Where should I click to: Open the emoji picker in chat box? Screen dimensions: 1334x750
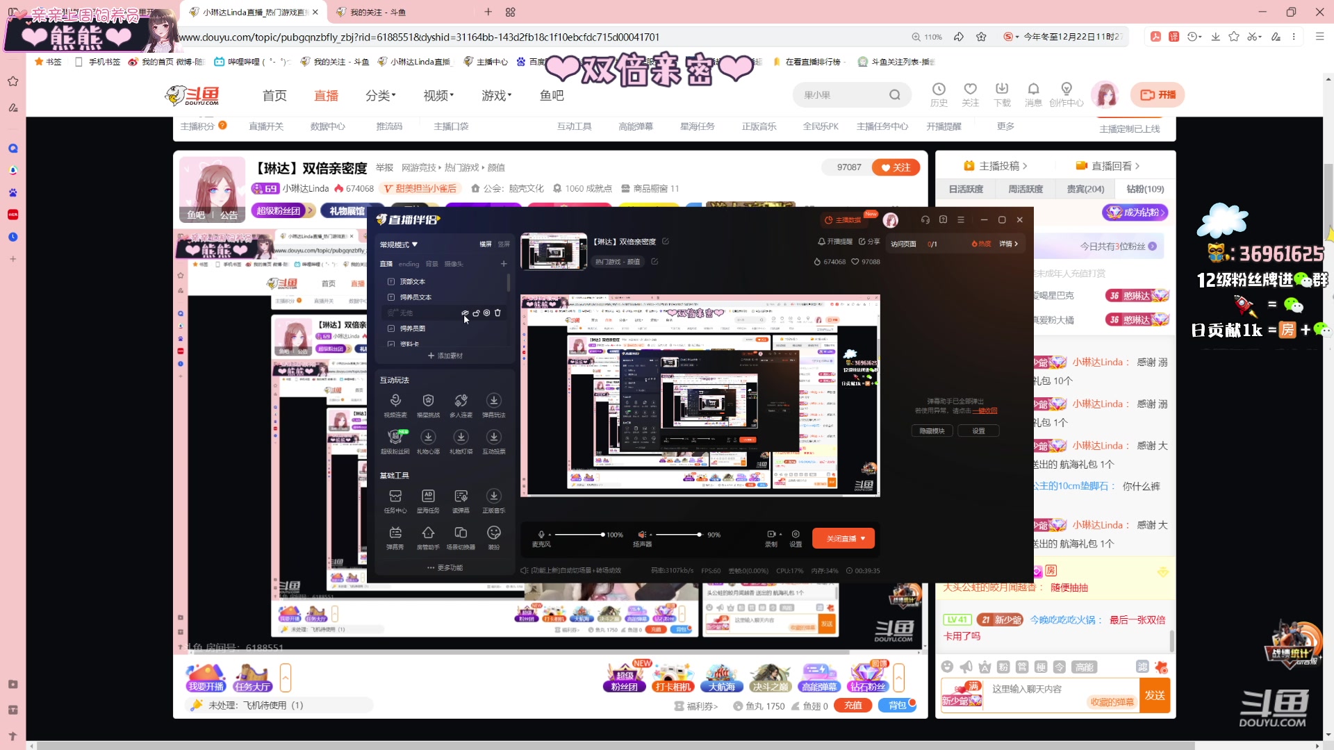click(947, 667)
